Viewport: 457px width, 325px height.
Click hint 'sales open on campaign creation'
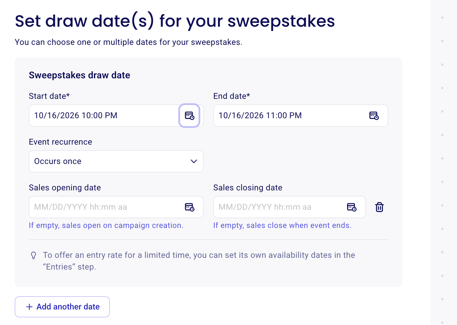[122, 226]
